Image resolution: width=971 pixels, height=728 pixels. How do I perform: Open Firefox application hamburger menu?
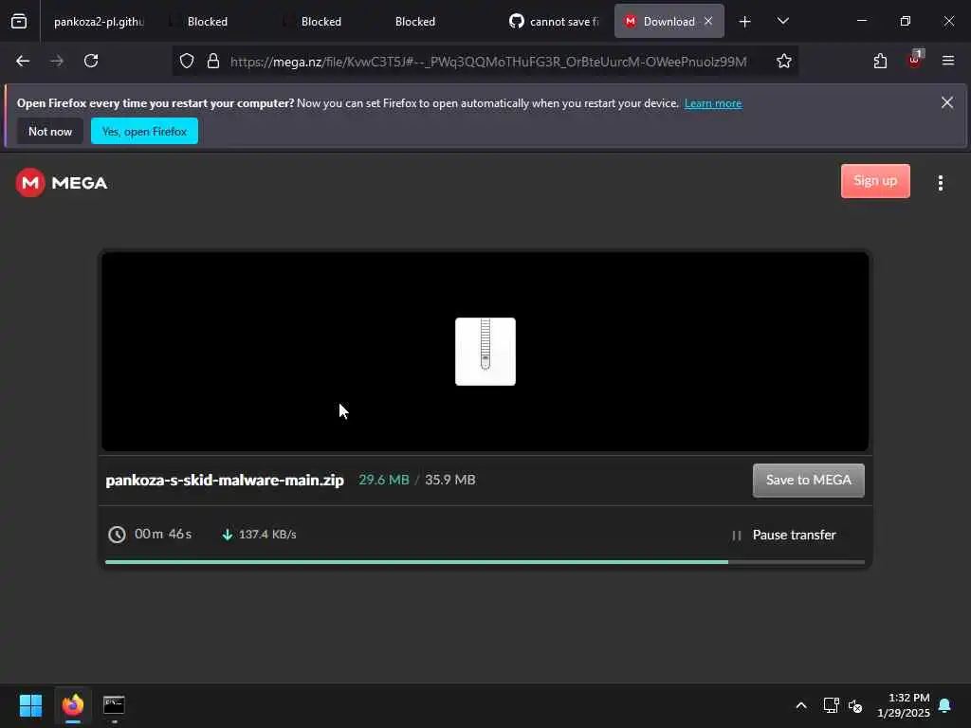point(948,61)
